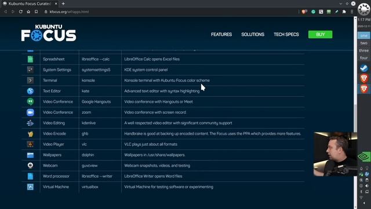The width and height of the screenshot is (371, 209).
Task: Click the 'libreoffice --writer' command text
Action: coord(97,176)
